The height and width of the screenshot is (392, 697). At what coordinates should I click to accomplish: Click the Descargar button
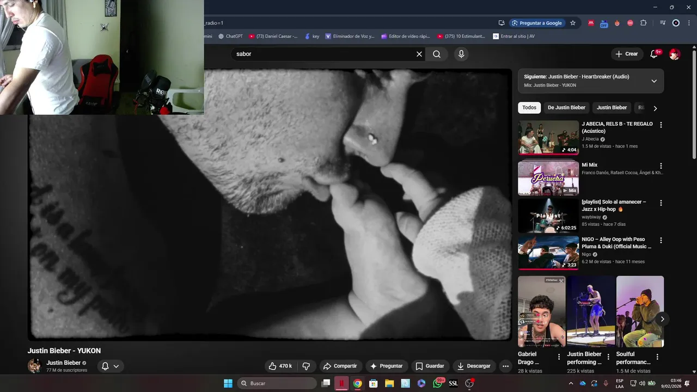[474, 366]
